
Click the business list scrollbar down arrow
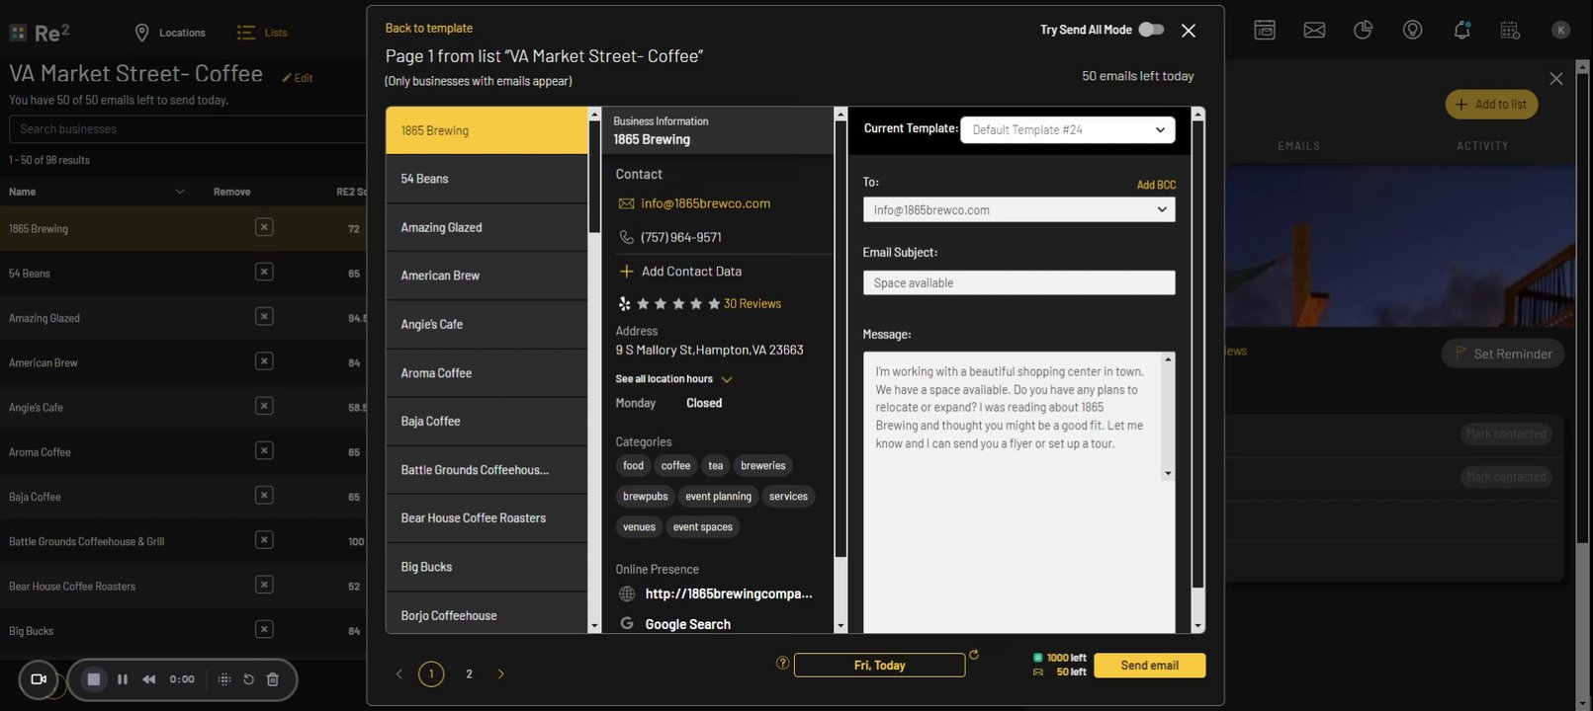(x=594, y=626)
